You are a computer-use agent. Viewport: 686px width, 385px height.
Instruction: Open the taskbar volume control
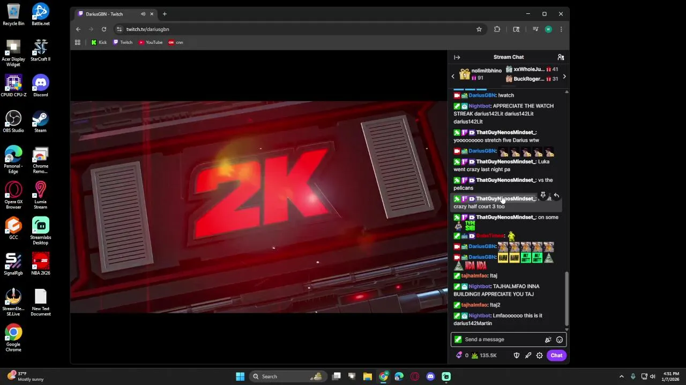pyautogui.click(x=653, y=376)
